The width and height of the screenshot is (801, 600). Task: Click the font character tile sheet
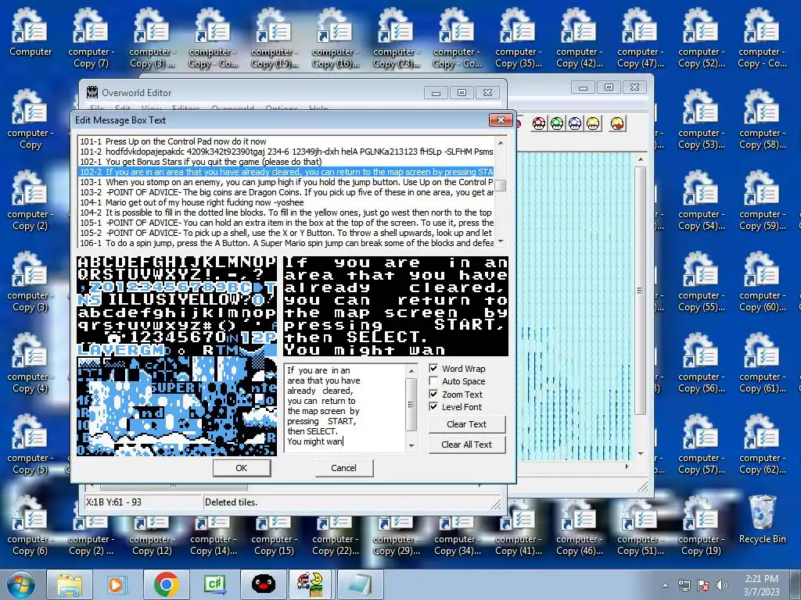click(x=177, y=356)
